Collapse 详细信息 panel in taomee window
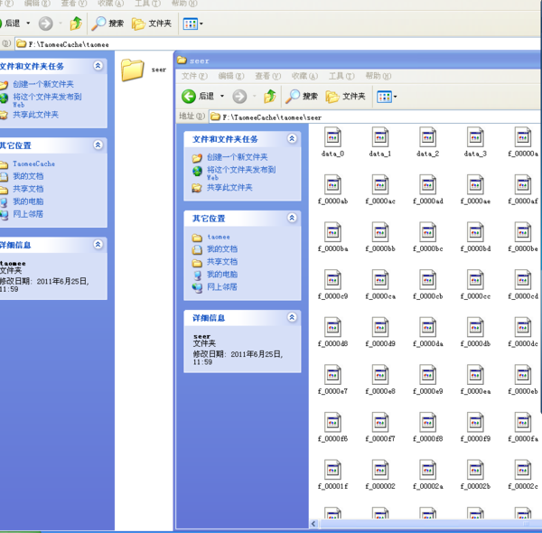This screenshot has width=542, height=533. click(x=98, y=245)
